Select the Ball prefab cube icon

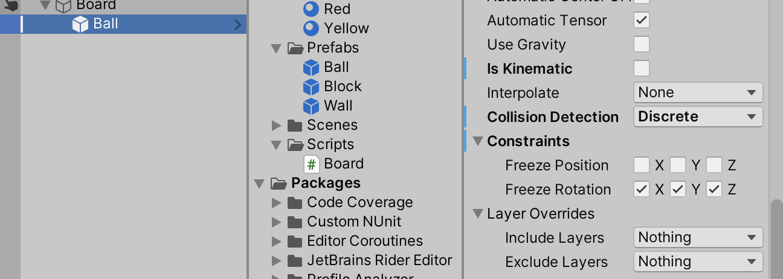[x=311, y=68]
